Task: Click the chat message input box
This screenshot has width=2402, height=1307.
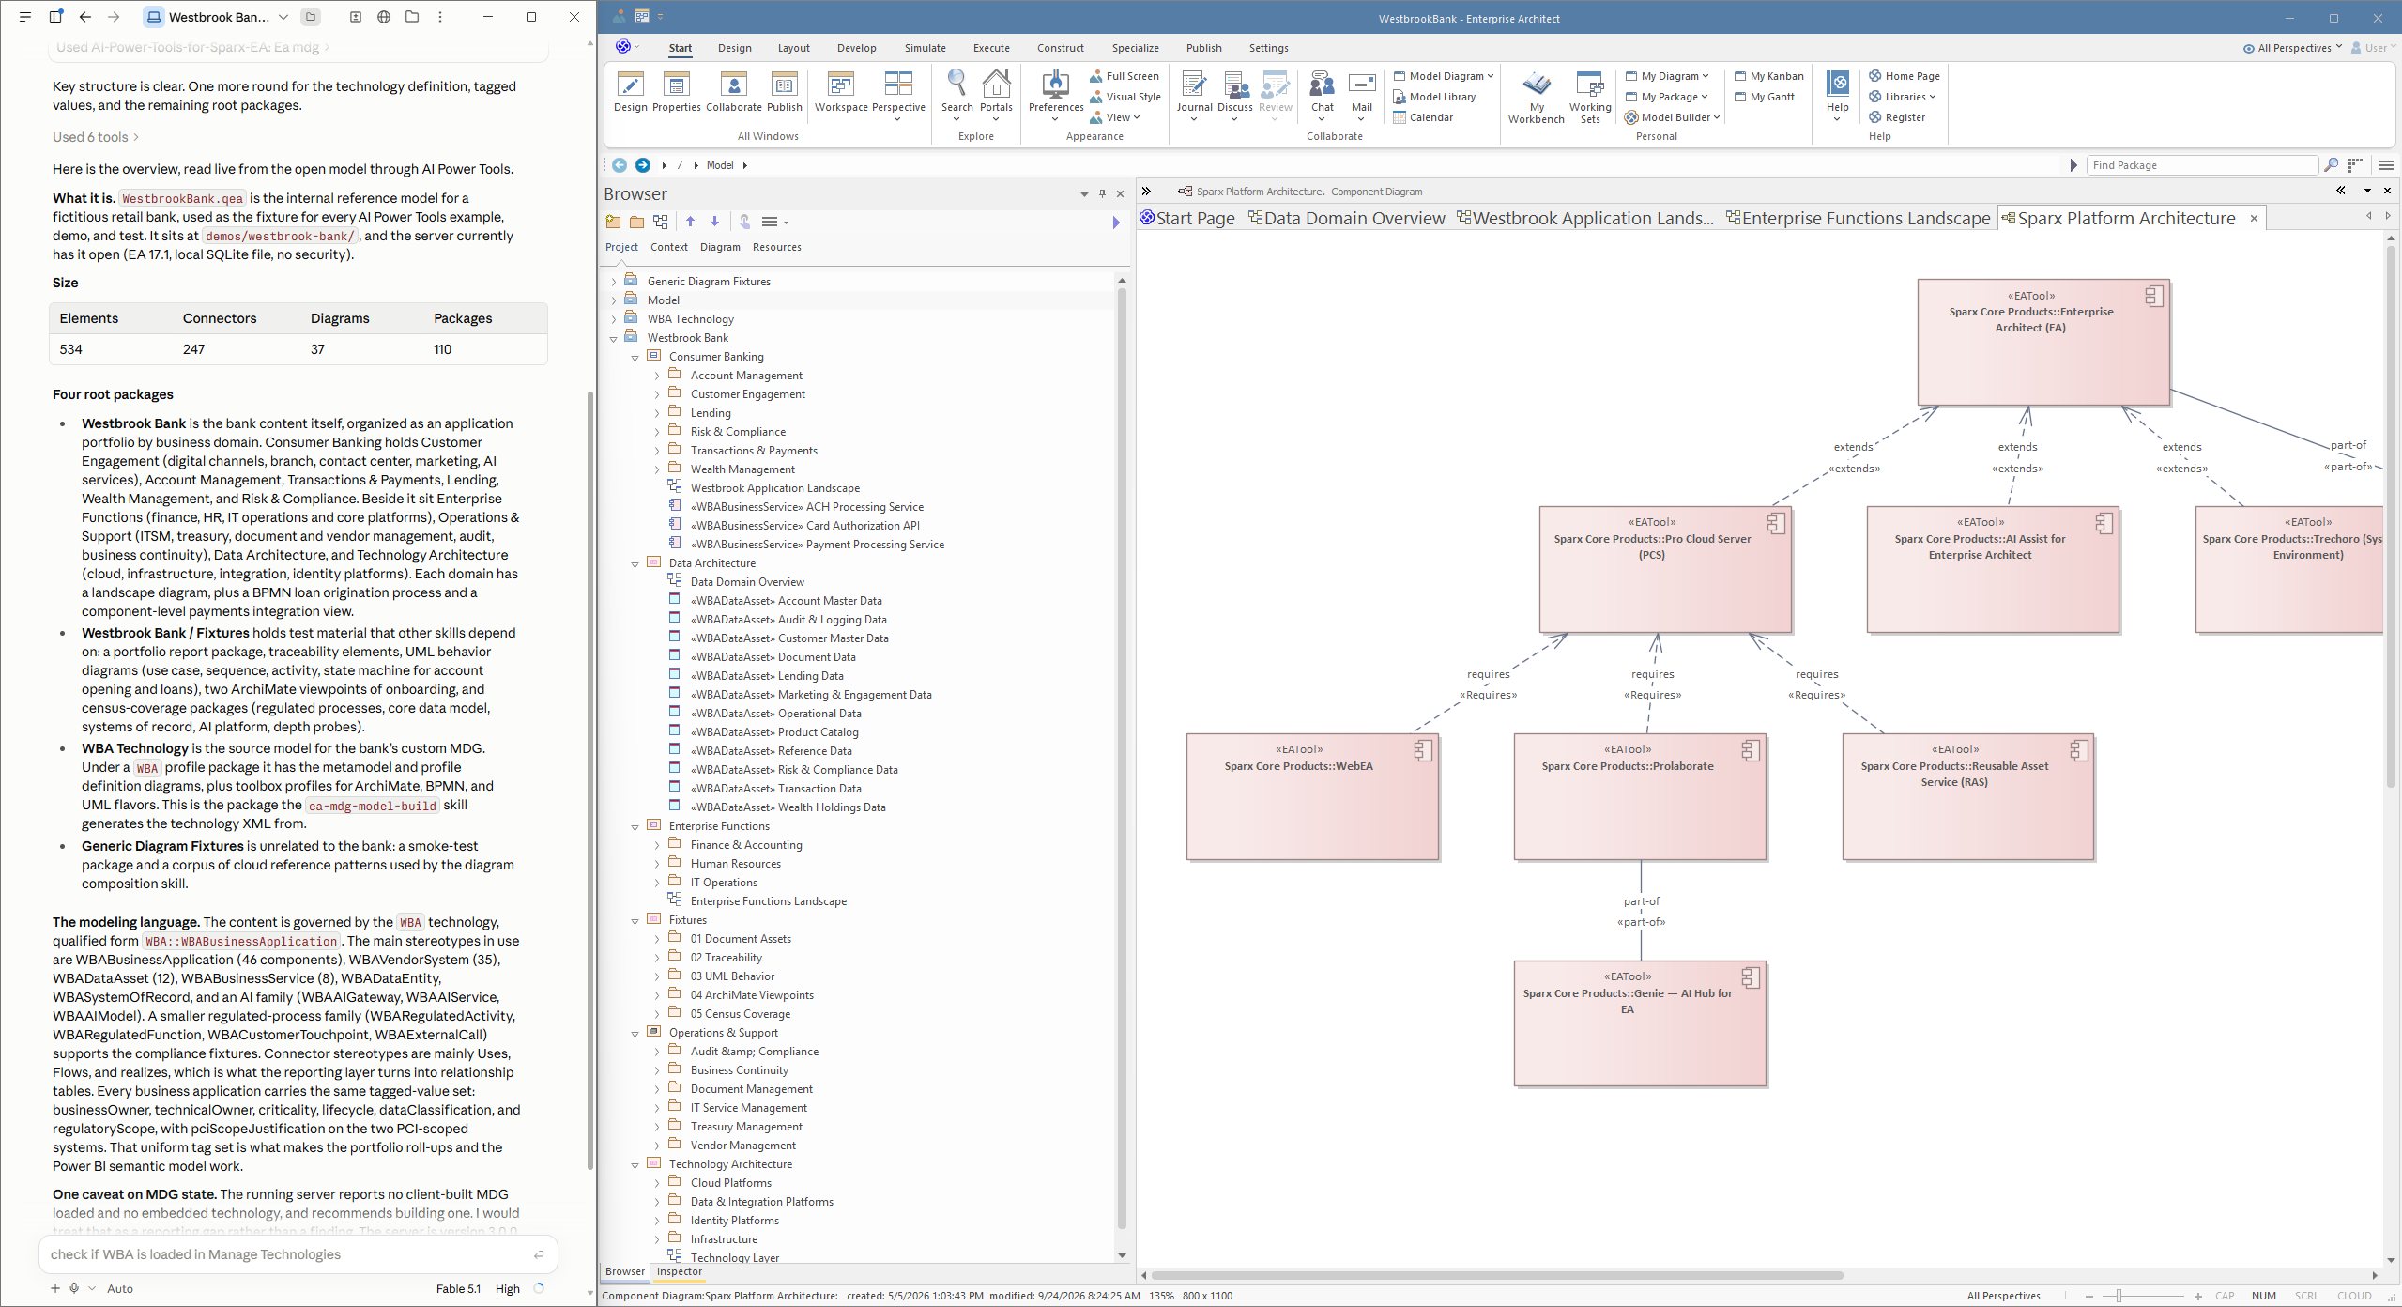Action: click(298, 1254)
